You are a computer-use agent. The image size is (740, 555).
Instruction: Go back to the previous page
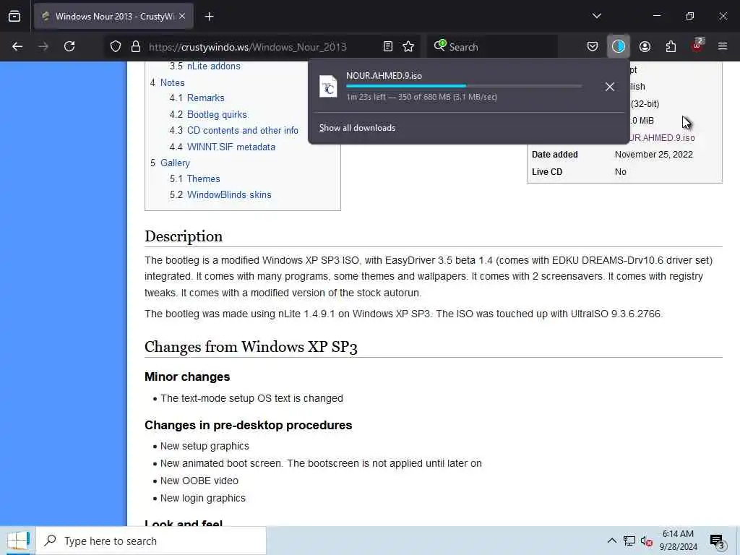17,46
